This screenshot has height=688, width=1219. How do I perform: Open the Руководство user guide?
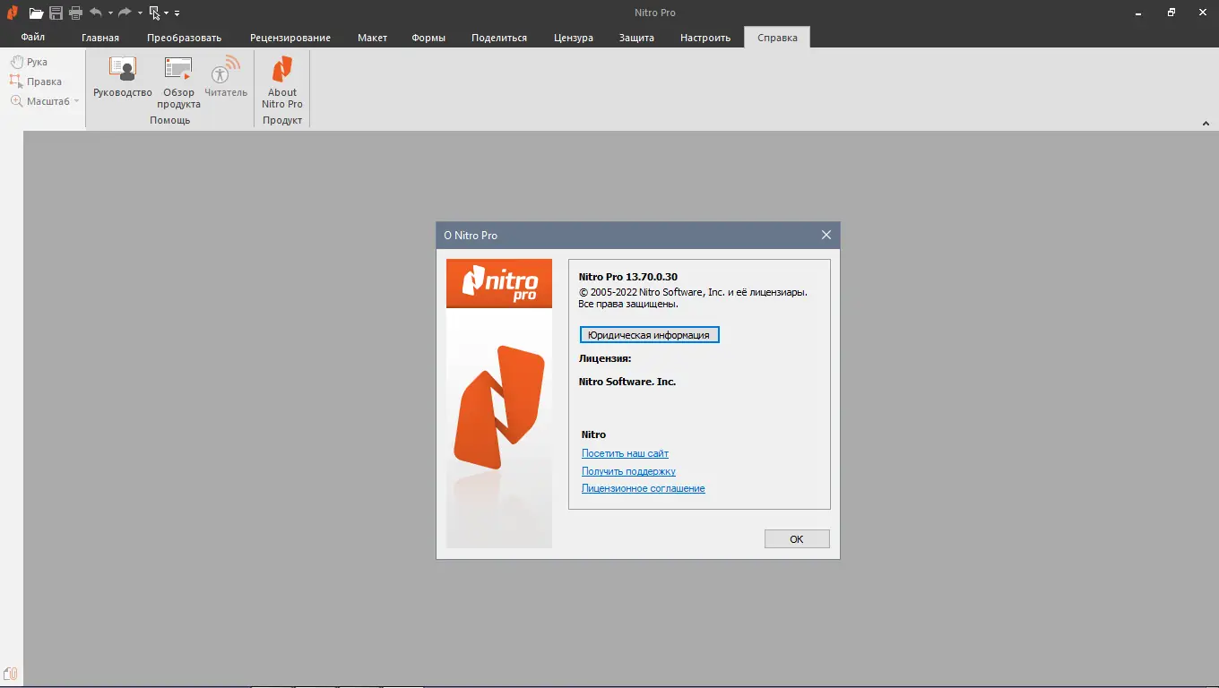[x=123, y=77]
